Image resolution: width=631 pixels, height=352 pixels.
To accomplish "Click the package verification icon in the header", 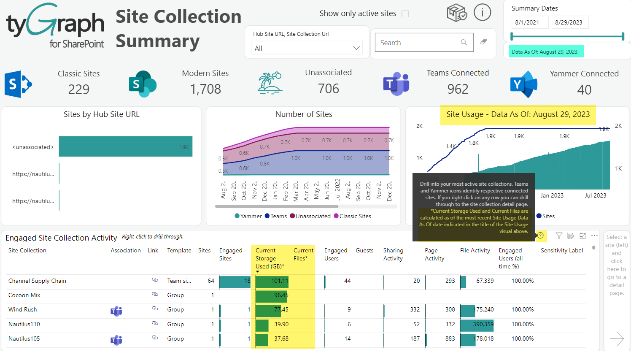I will 456,12.
